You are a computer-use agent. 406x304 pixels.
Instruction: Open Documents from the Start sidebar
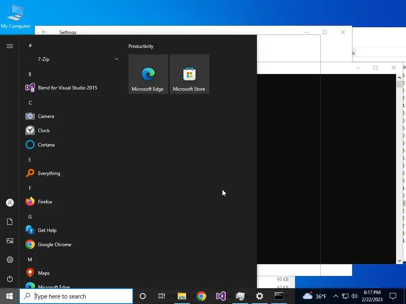point(10,222)
